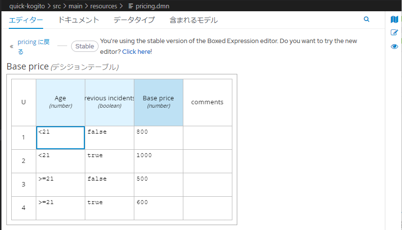Switch to the エディター tab

(26, 20)
